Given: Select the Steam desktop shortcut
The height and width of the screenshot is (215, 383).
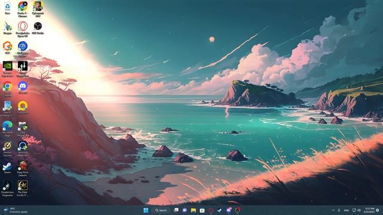Looking at the screenshot, I should click(8, 168).
